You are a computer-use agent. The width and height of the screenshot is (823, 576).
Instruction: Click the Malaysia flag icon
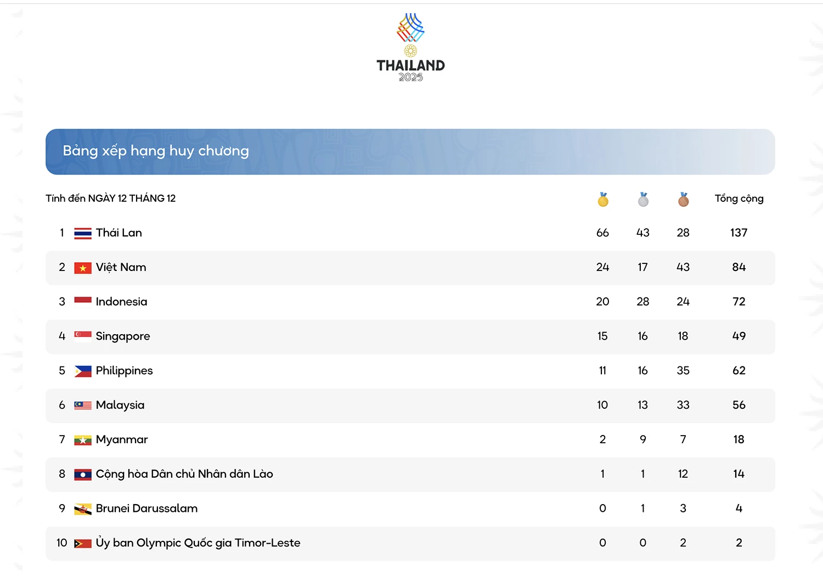click(x=83, y=405)
